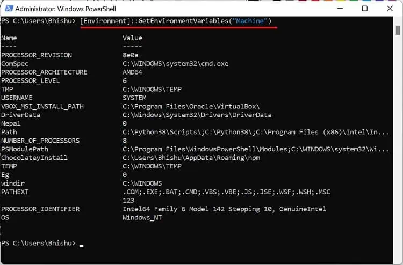Select the PROCESSOR_LEVEL variable name

click(x=30, y=81)
